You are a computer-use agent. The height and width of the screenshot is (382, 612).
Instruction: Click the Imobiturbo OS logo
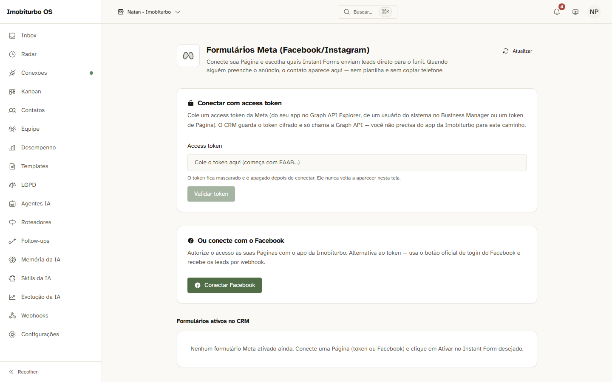(30, 12)
